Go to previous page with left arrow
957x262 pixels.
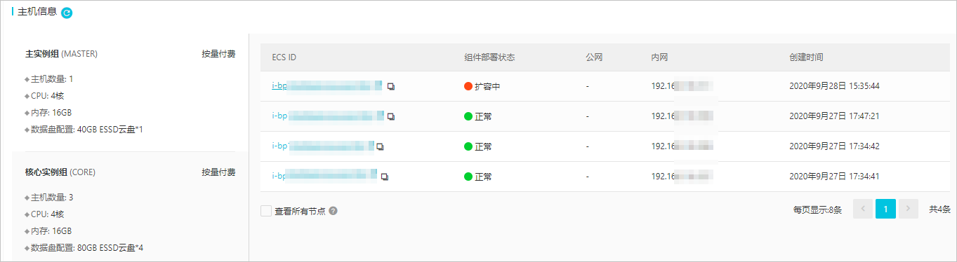pos(863,209)
